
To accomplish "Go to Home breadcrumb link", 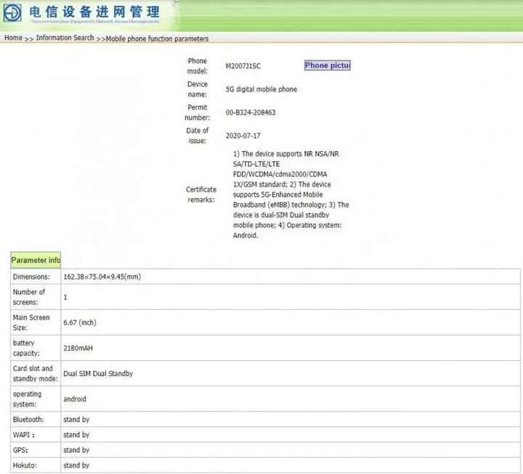I will 13,38.
